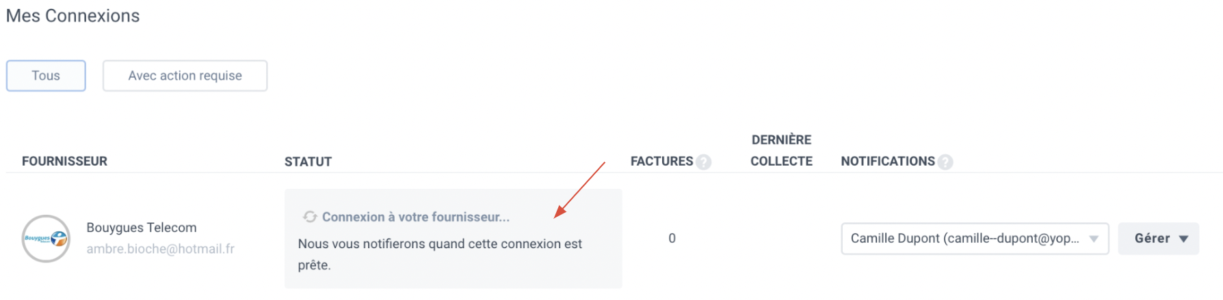Click the Connexion à votre fournisseur status text
Image resolution: width=1223 pixels, height=300 pixels.
tap(416, 217)
